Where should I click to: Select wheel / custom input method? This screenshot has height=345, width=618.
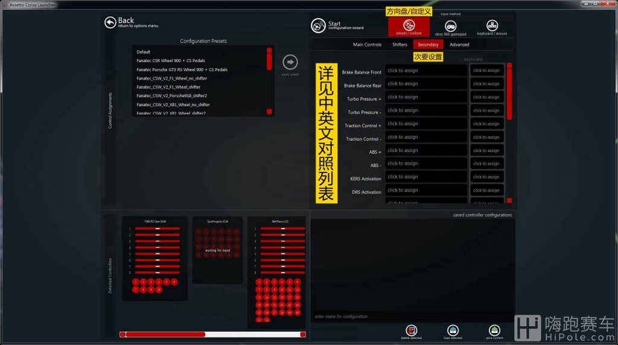point(409,27)
